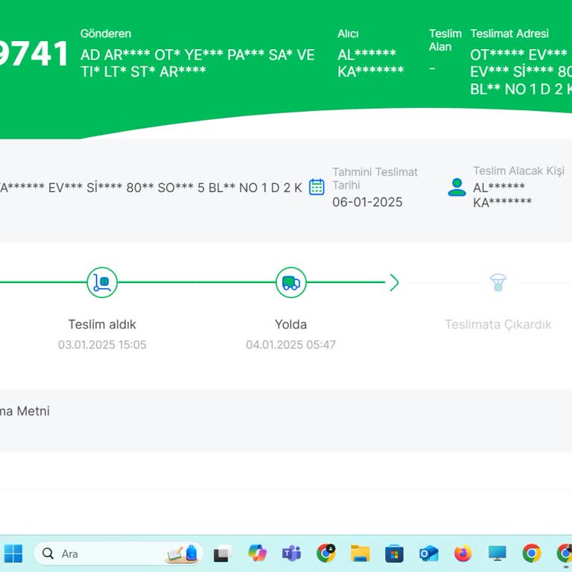Click the green chevron arrow after Yolda
The height and width of the screenshot is (572, 572).
pyautogui.click(x=394, y=282)
